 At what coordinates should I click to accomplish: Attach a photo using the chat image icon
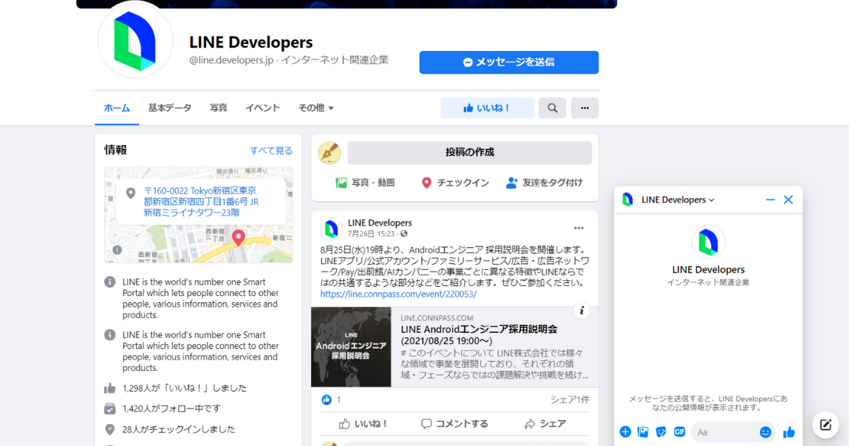point(643,432)
